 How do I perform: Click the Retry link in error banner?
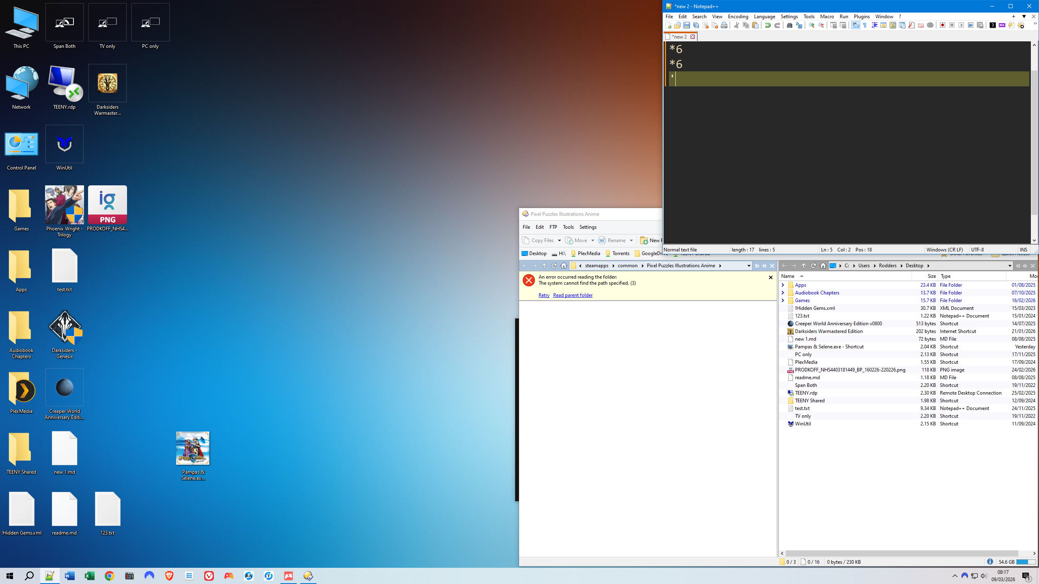(x=544, y=295)
